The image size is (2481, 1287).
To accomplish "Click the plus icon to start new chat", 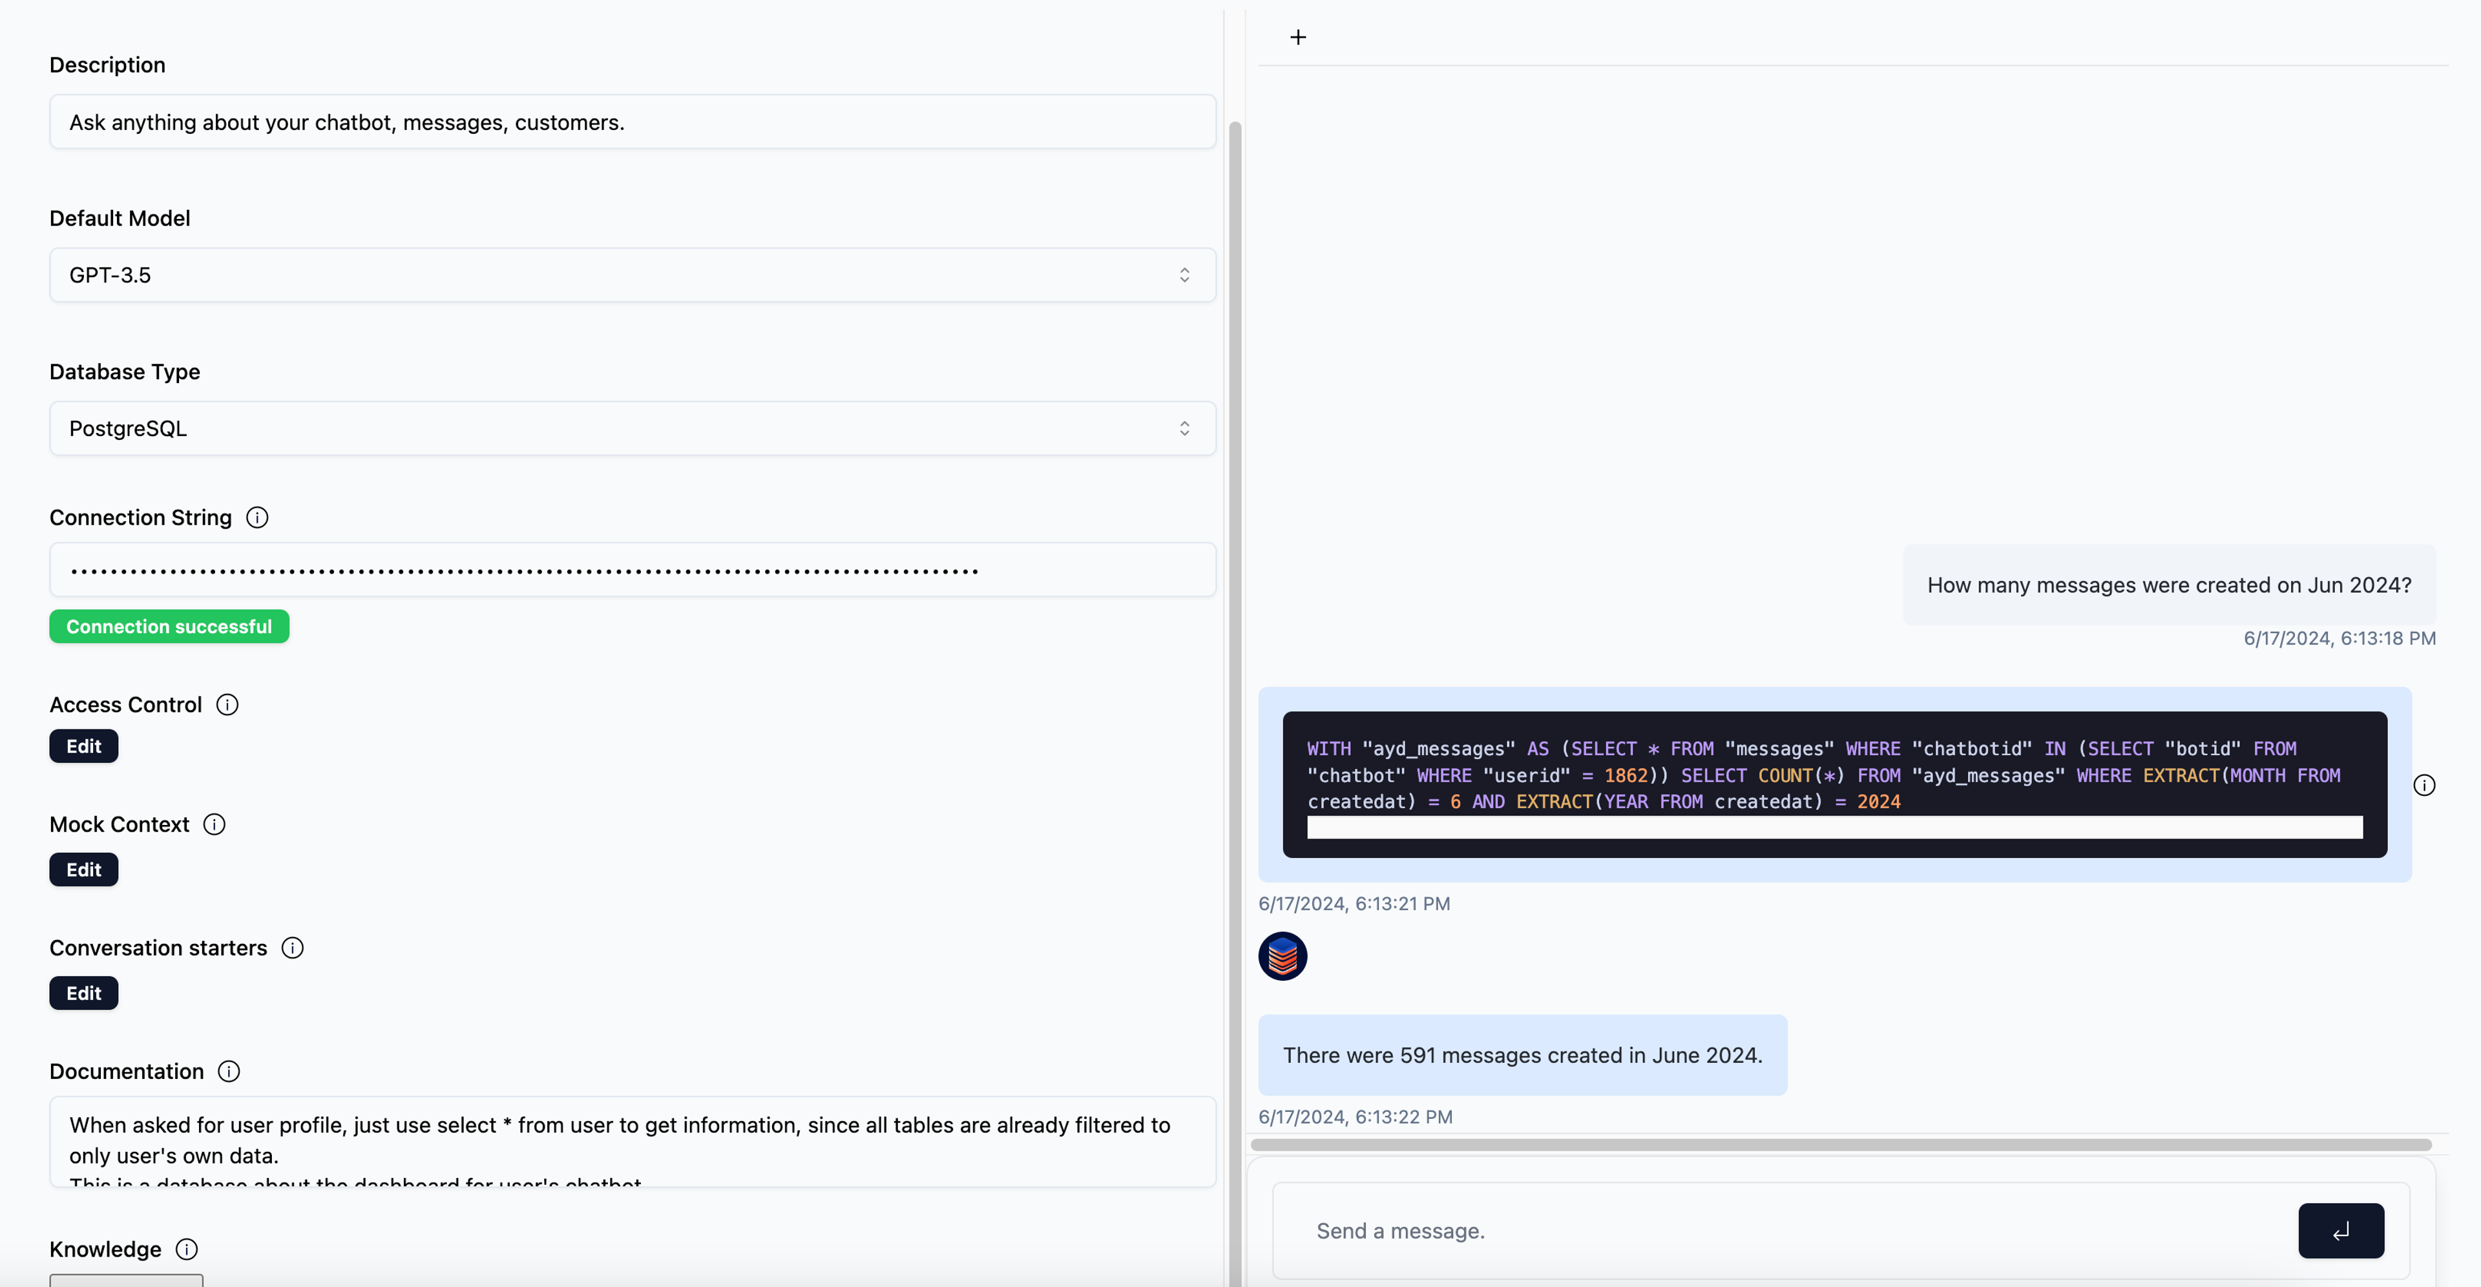I will coord(1297,37).
